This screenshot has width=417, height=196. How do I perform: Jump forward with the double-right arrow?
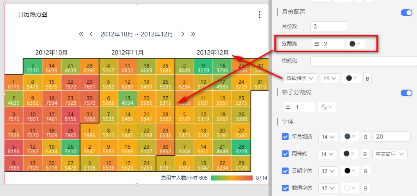point(193,34)
